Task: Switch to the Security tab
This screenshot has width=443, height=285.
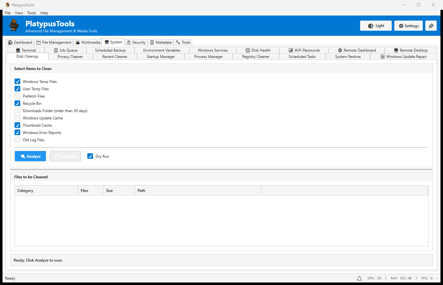Action: pyautogui.click(x=136, y=42)
